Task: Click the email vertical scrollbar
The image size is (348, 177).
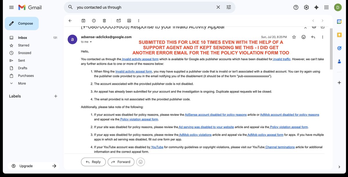Action: tap(331, 49)
